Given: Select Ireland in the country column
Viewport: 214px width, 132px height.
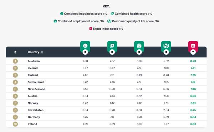Looking at the screenshot, I should [x=32, y=124].
